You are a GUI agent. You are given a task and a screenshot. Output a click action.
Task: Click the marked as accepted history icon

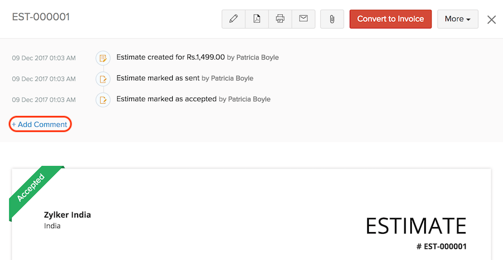click(103, 99)
